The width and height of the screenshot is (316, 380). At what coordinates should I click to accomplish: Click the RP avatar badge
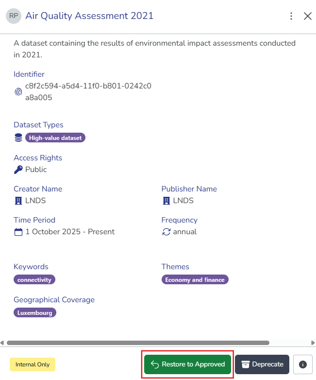pos(14,16)
